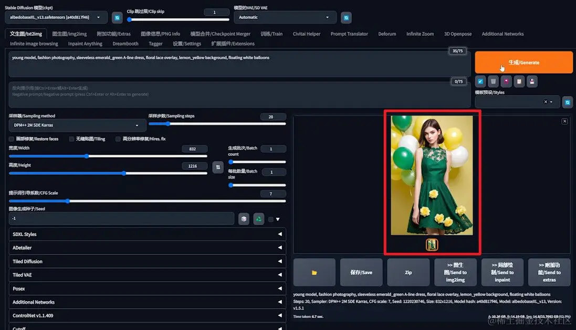Click the pink extra networks icon
The image size is (576, 330).
[506, 81]
